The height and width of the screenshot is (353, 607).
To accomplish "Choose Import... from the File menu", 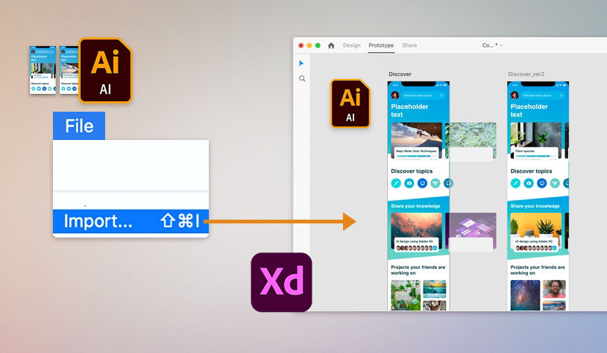I will click(130, 221).
